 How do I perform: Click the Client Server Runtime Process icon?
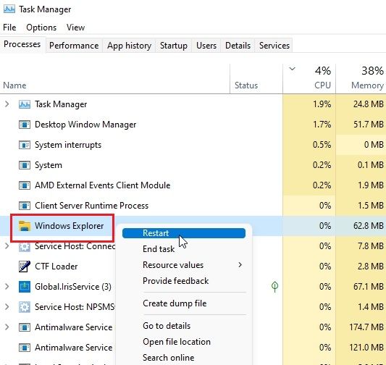point(25,206)
